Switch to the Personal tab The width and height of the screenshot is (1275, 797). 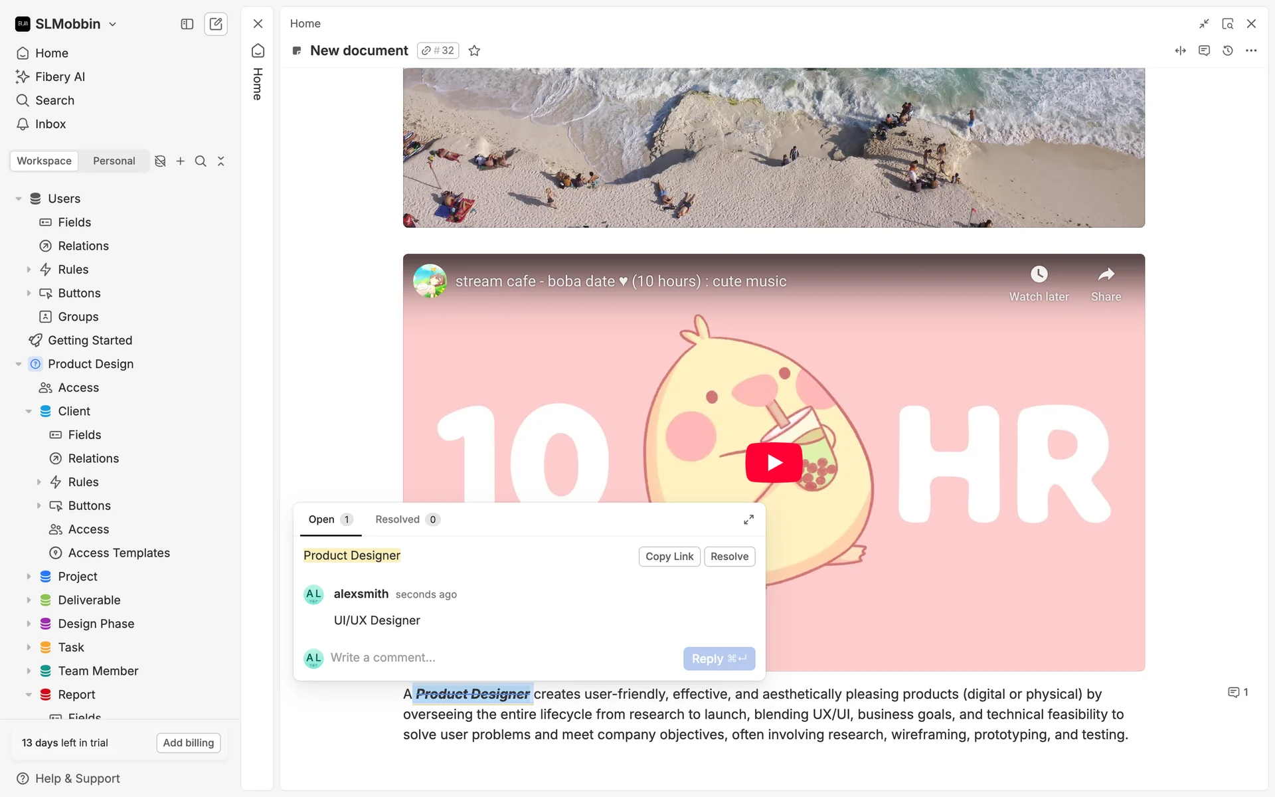114,161
